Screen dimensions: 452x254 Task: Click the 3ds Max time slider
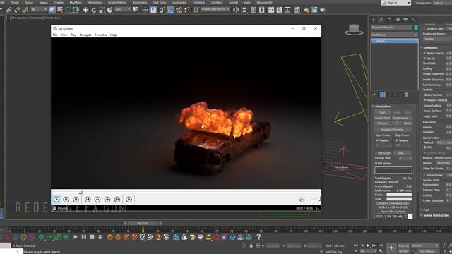[x=143, y=223]
